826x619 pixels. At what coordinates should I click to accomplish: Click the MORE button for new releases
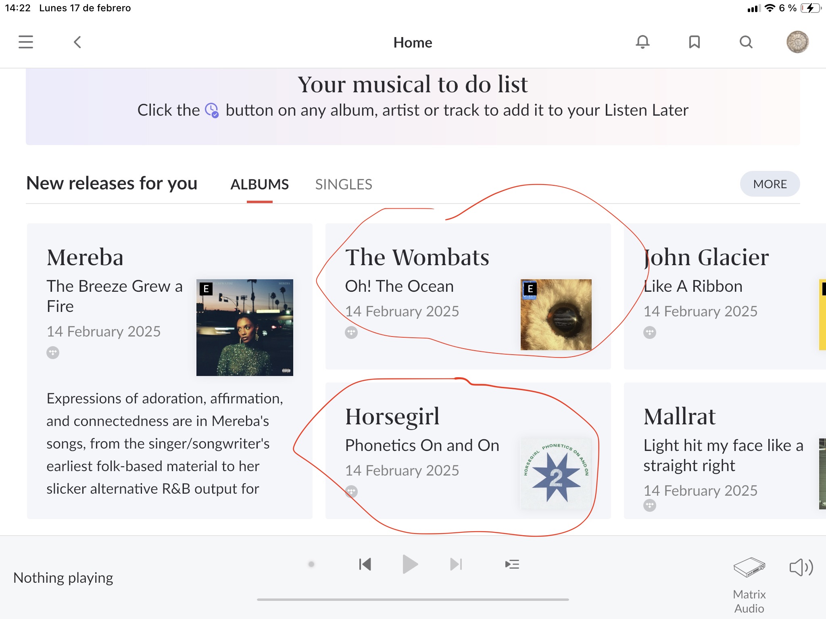(770, 184)
